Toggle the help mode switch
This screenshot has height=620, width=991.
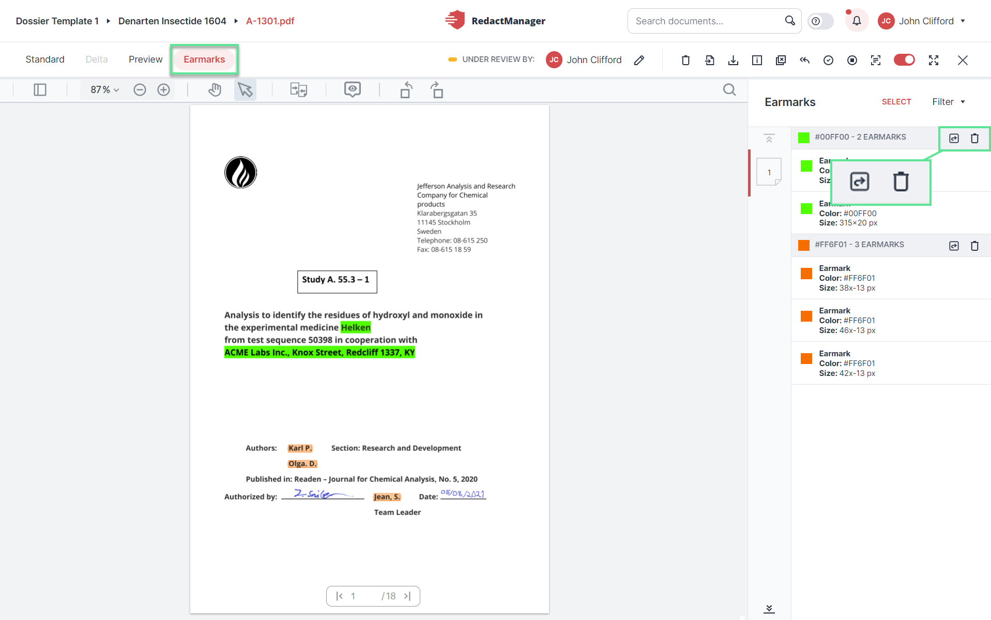pyautogui.click(x=820, y=21)
